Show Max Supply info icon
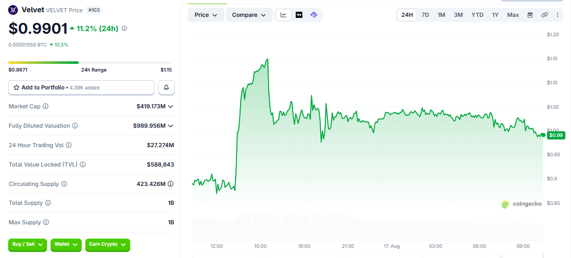 pos(46,222)
